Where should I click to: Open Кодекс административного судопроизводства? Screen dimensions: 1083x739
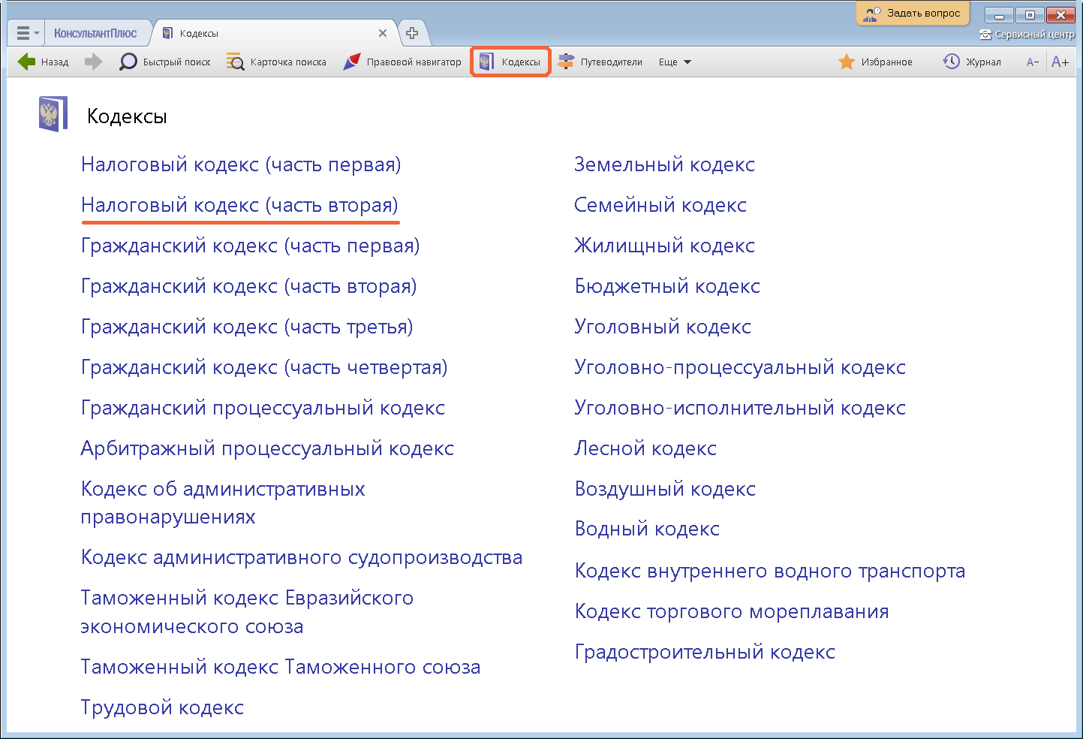click(x=302, y=557)
